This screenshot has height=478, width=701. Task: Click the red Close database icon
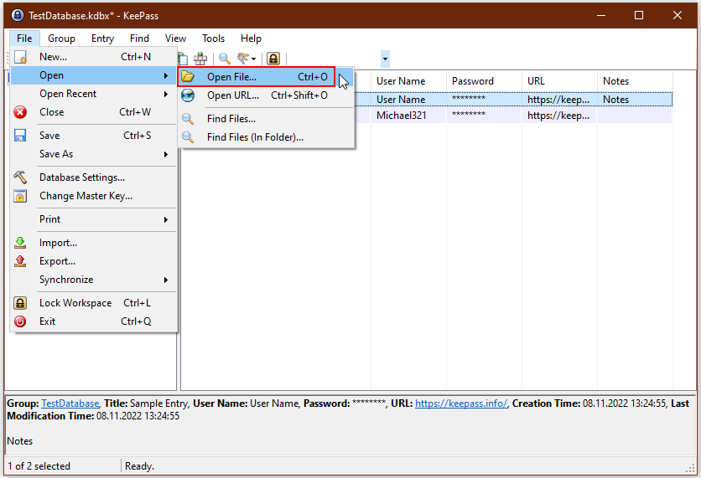pos(20,112)
